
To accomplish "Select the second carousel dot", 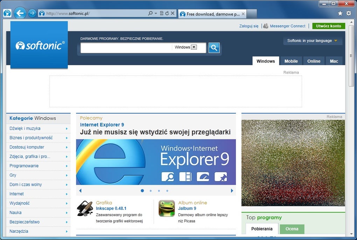I will click(151, 191).
